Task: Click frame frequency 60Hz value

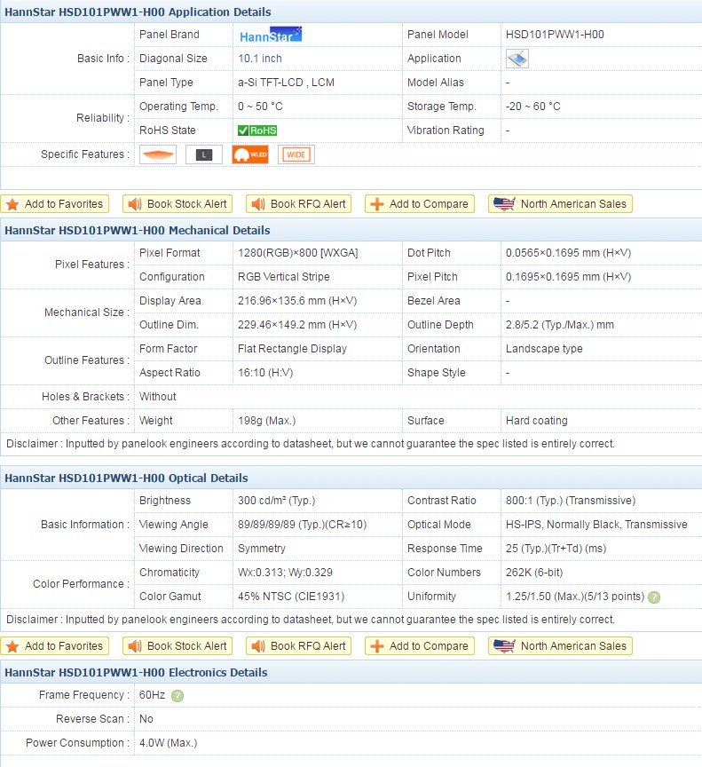Action: pos(152,695)
